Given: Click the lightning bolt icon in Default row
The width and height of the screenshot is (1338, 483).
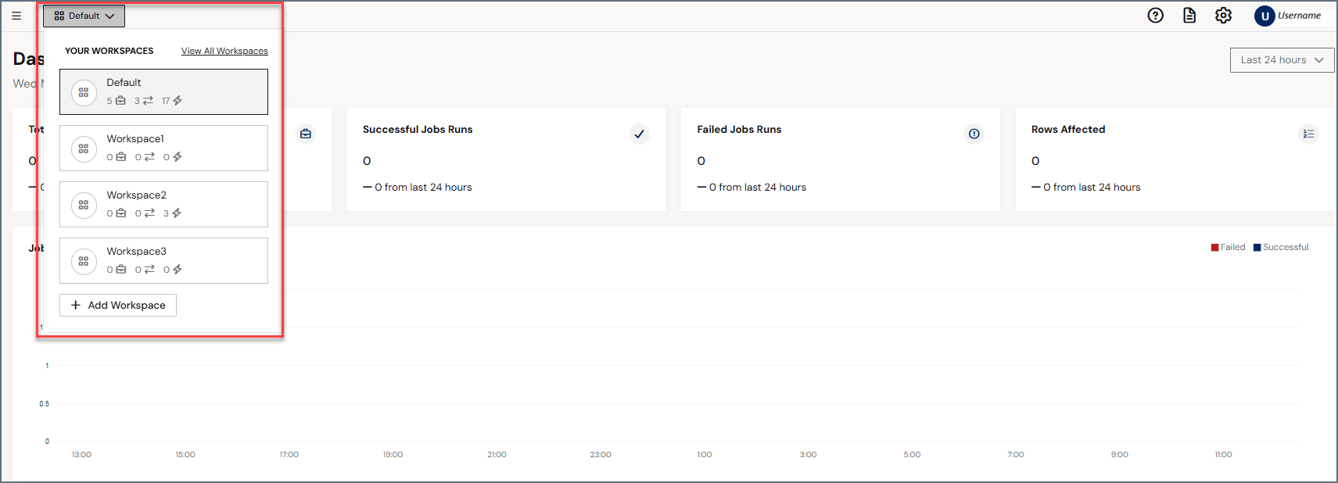Looking at the screenshot, I should (178, 101).
